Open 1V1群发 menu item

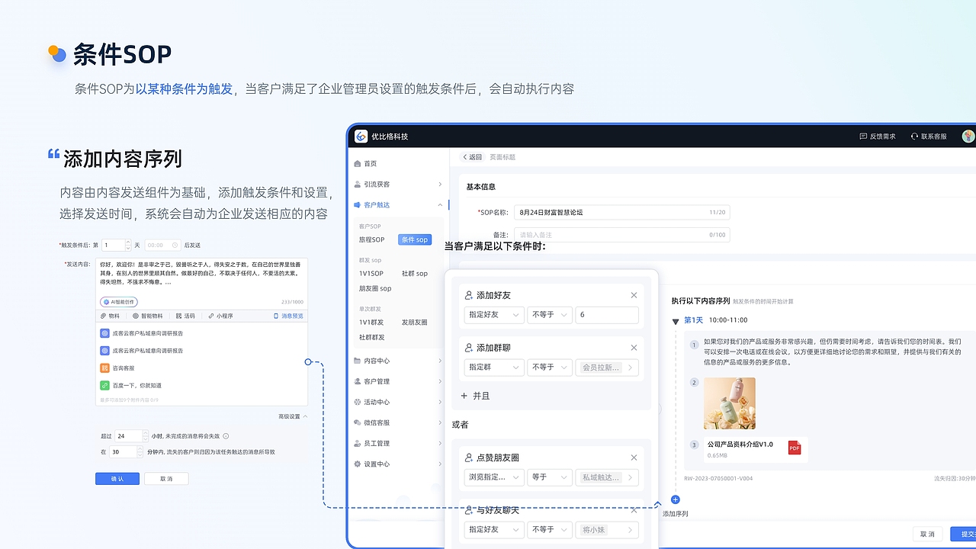[x=371, y=323]
